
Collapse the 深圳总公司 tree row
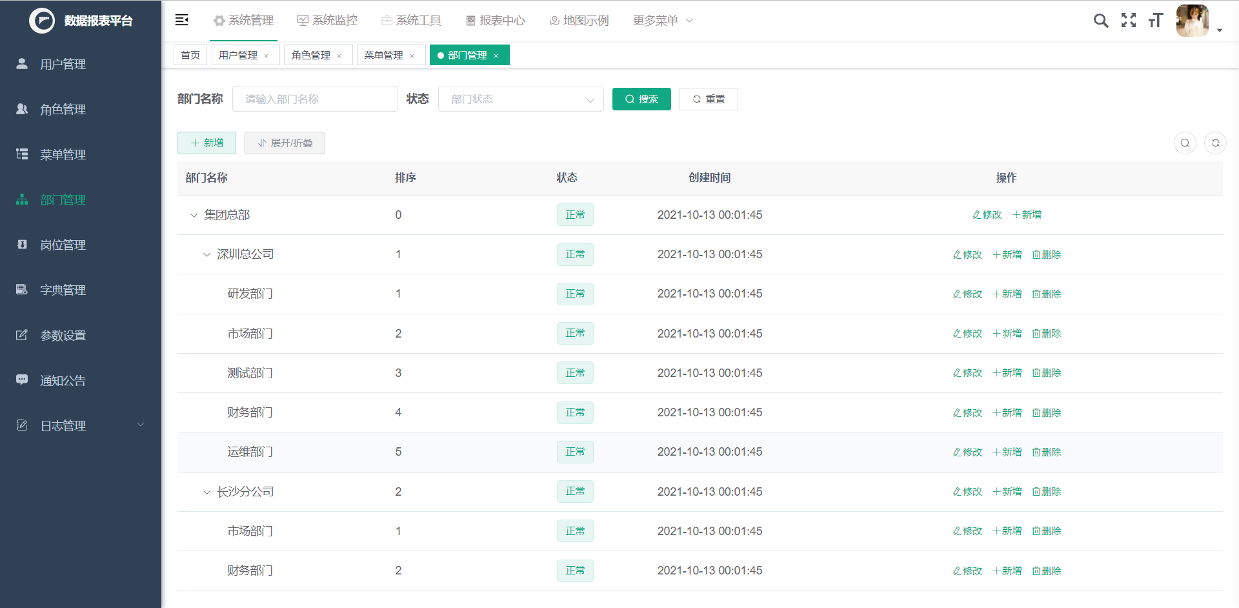(206, 254)
